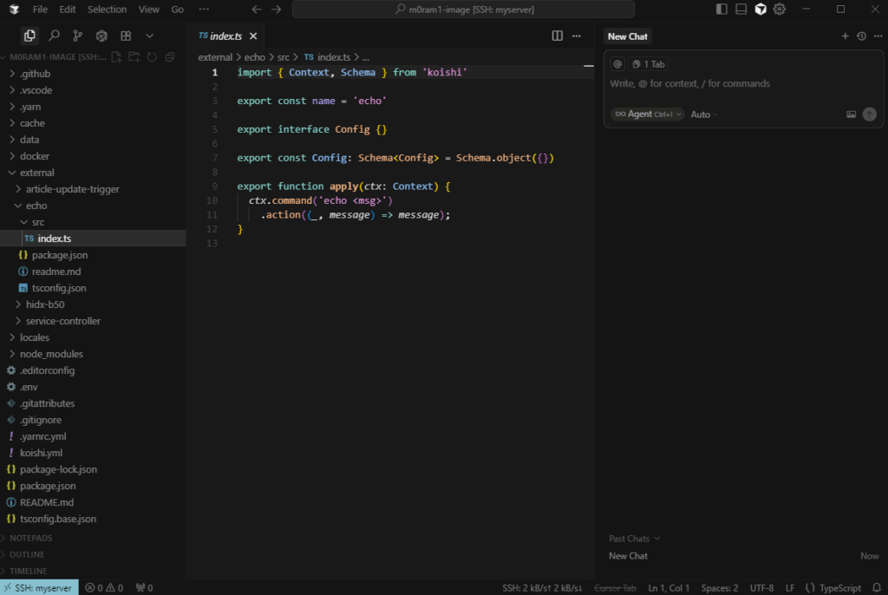Click the SSH: myserver remote indicator
The height and width of the screenshot is (595, 888).
40,588
